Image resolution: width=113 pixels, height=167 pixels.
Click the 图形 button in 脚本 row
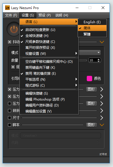[91, 125]
